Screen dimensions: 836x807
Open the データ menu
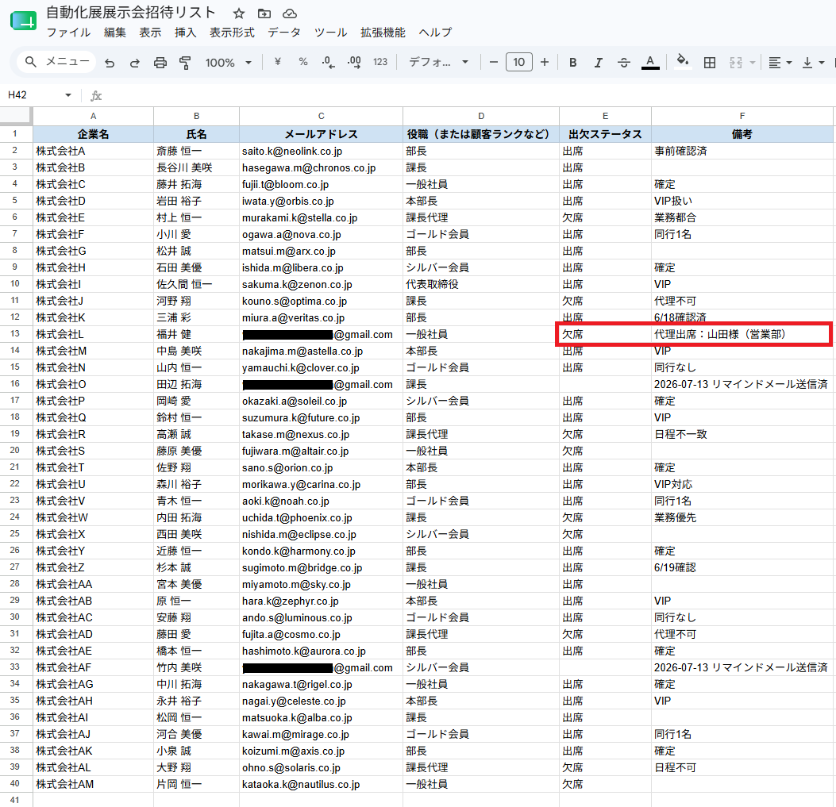click(284, 33)
